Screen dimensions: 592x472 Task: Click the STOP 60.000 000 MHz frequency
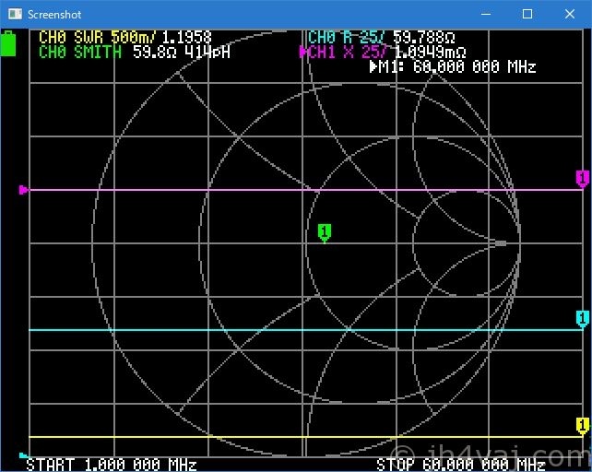coord(461,465)
